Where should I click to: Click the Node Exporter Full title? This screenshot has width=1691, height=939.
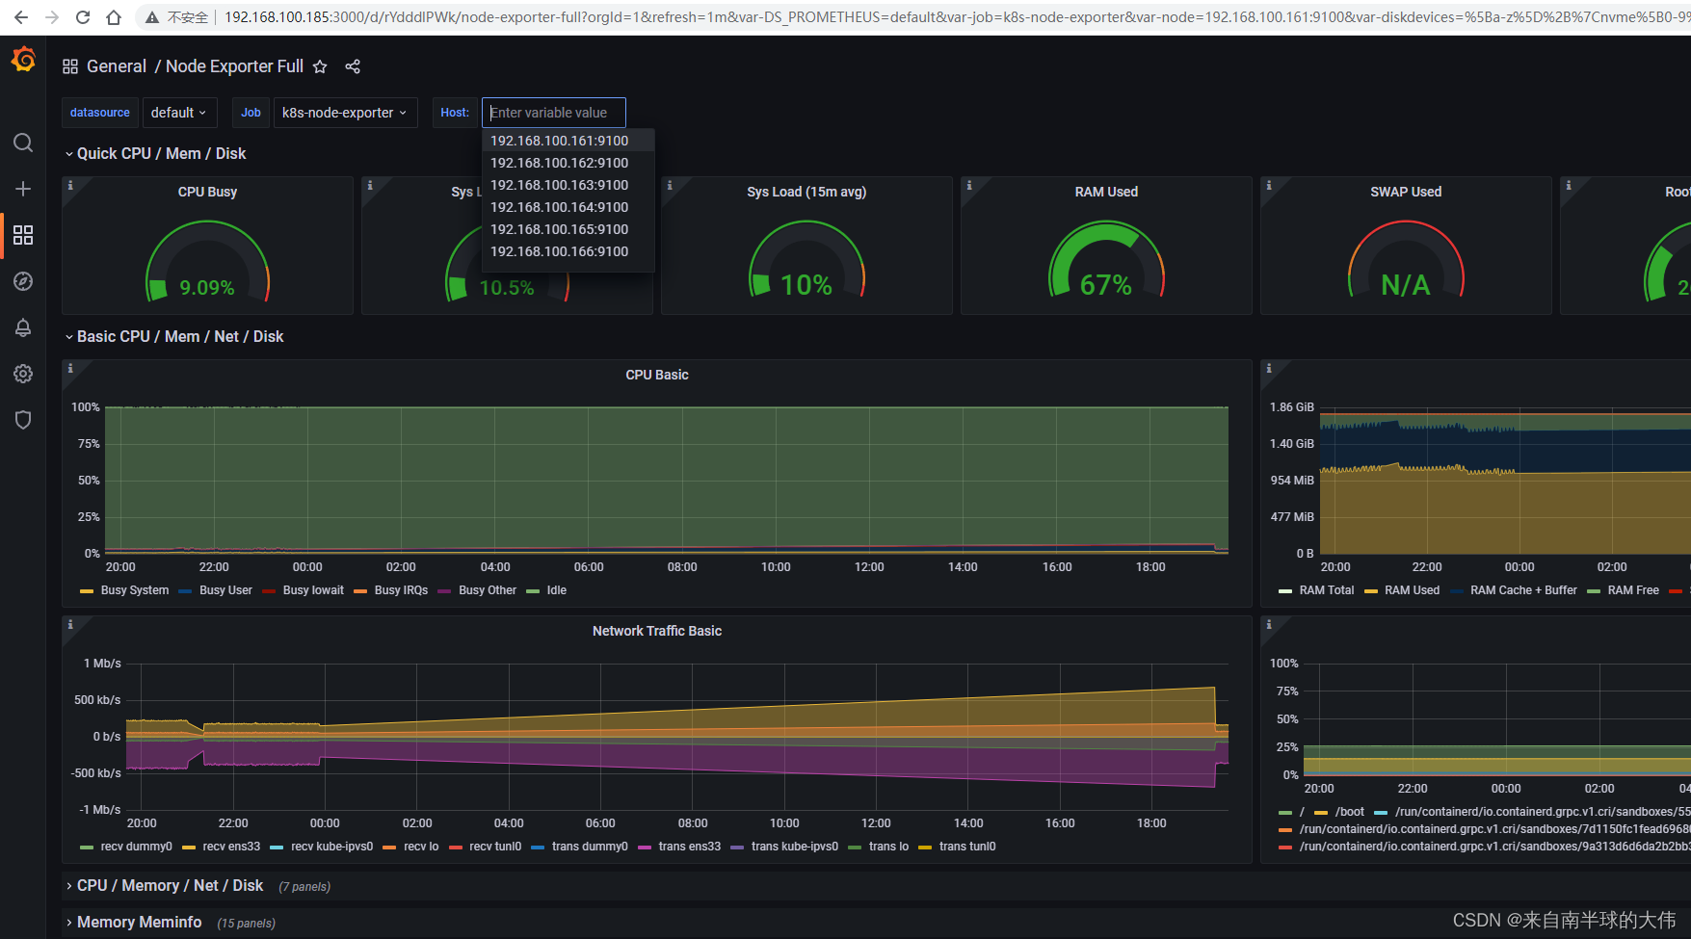click(234, 66)
